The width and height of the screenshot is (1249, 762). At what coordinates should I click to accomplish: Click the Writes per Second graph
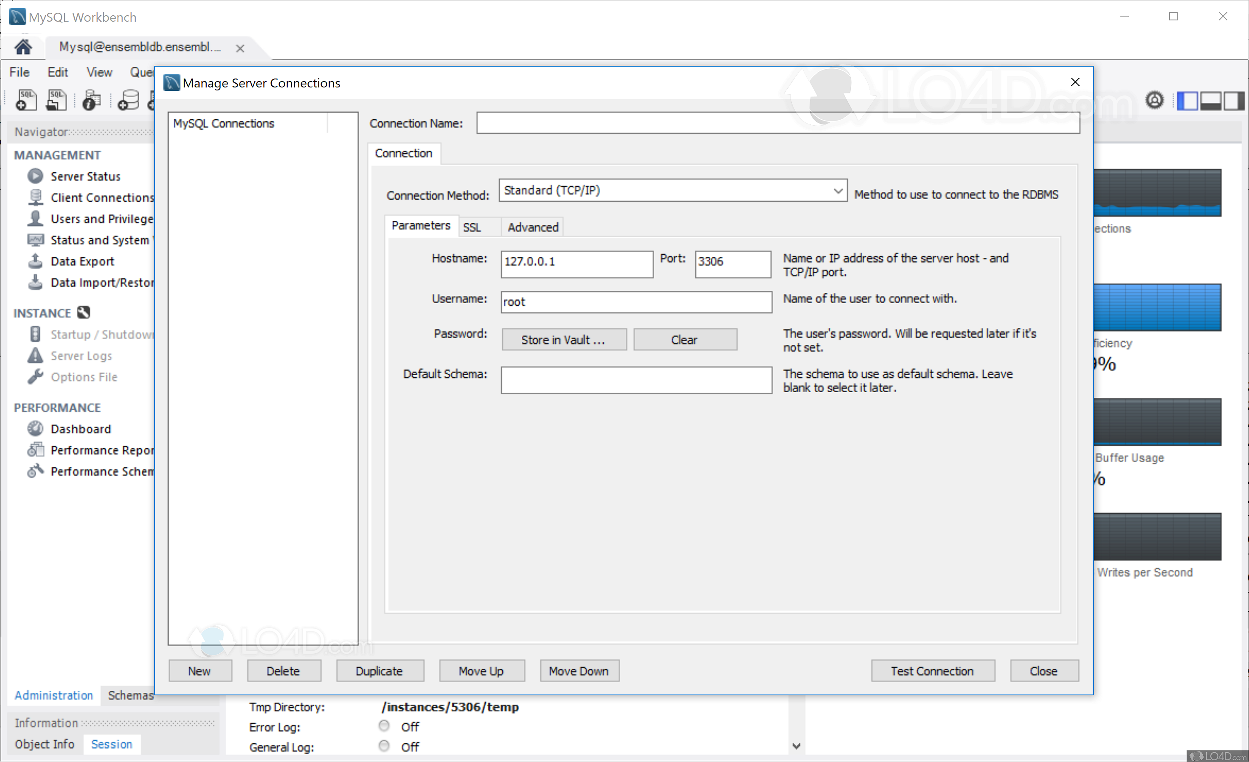pos(1157,537)
